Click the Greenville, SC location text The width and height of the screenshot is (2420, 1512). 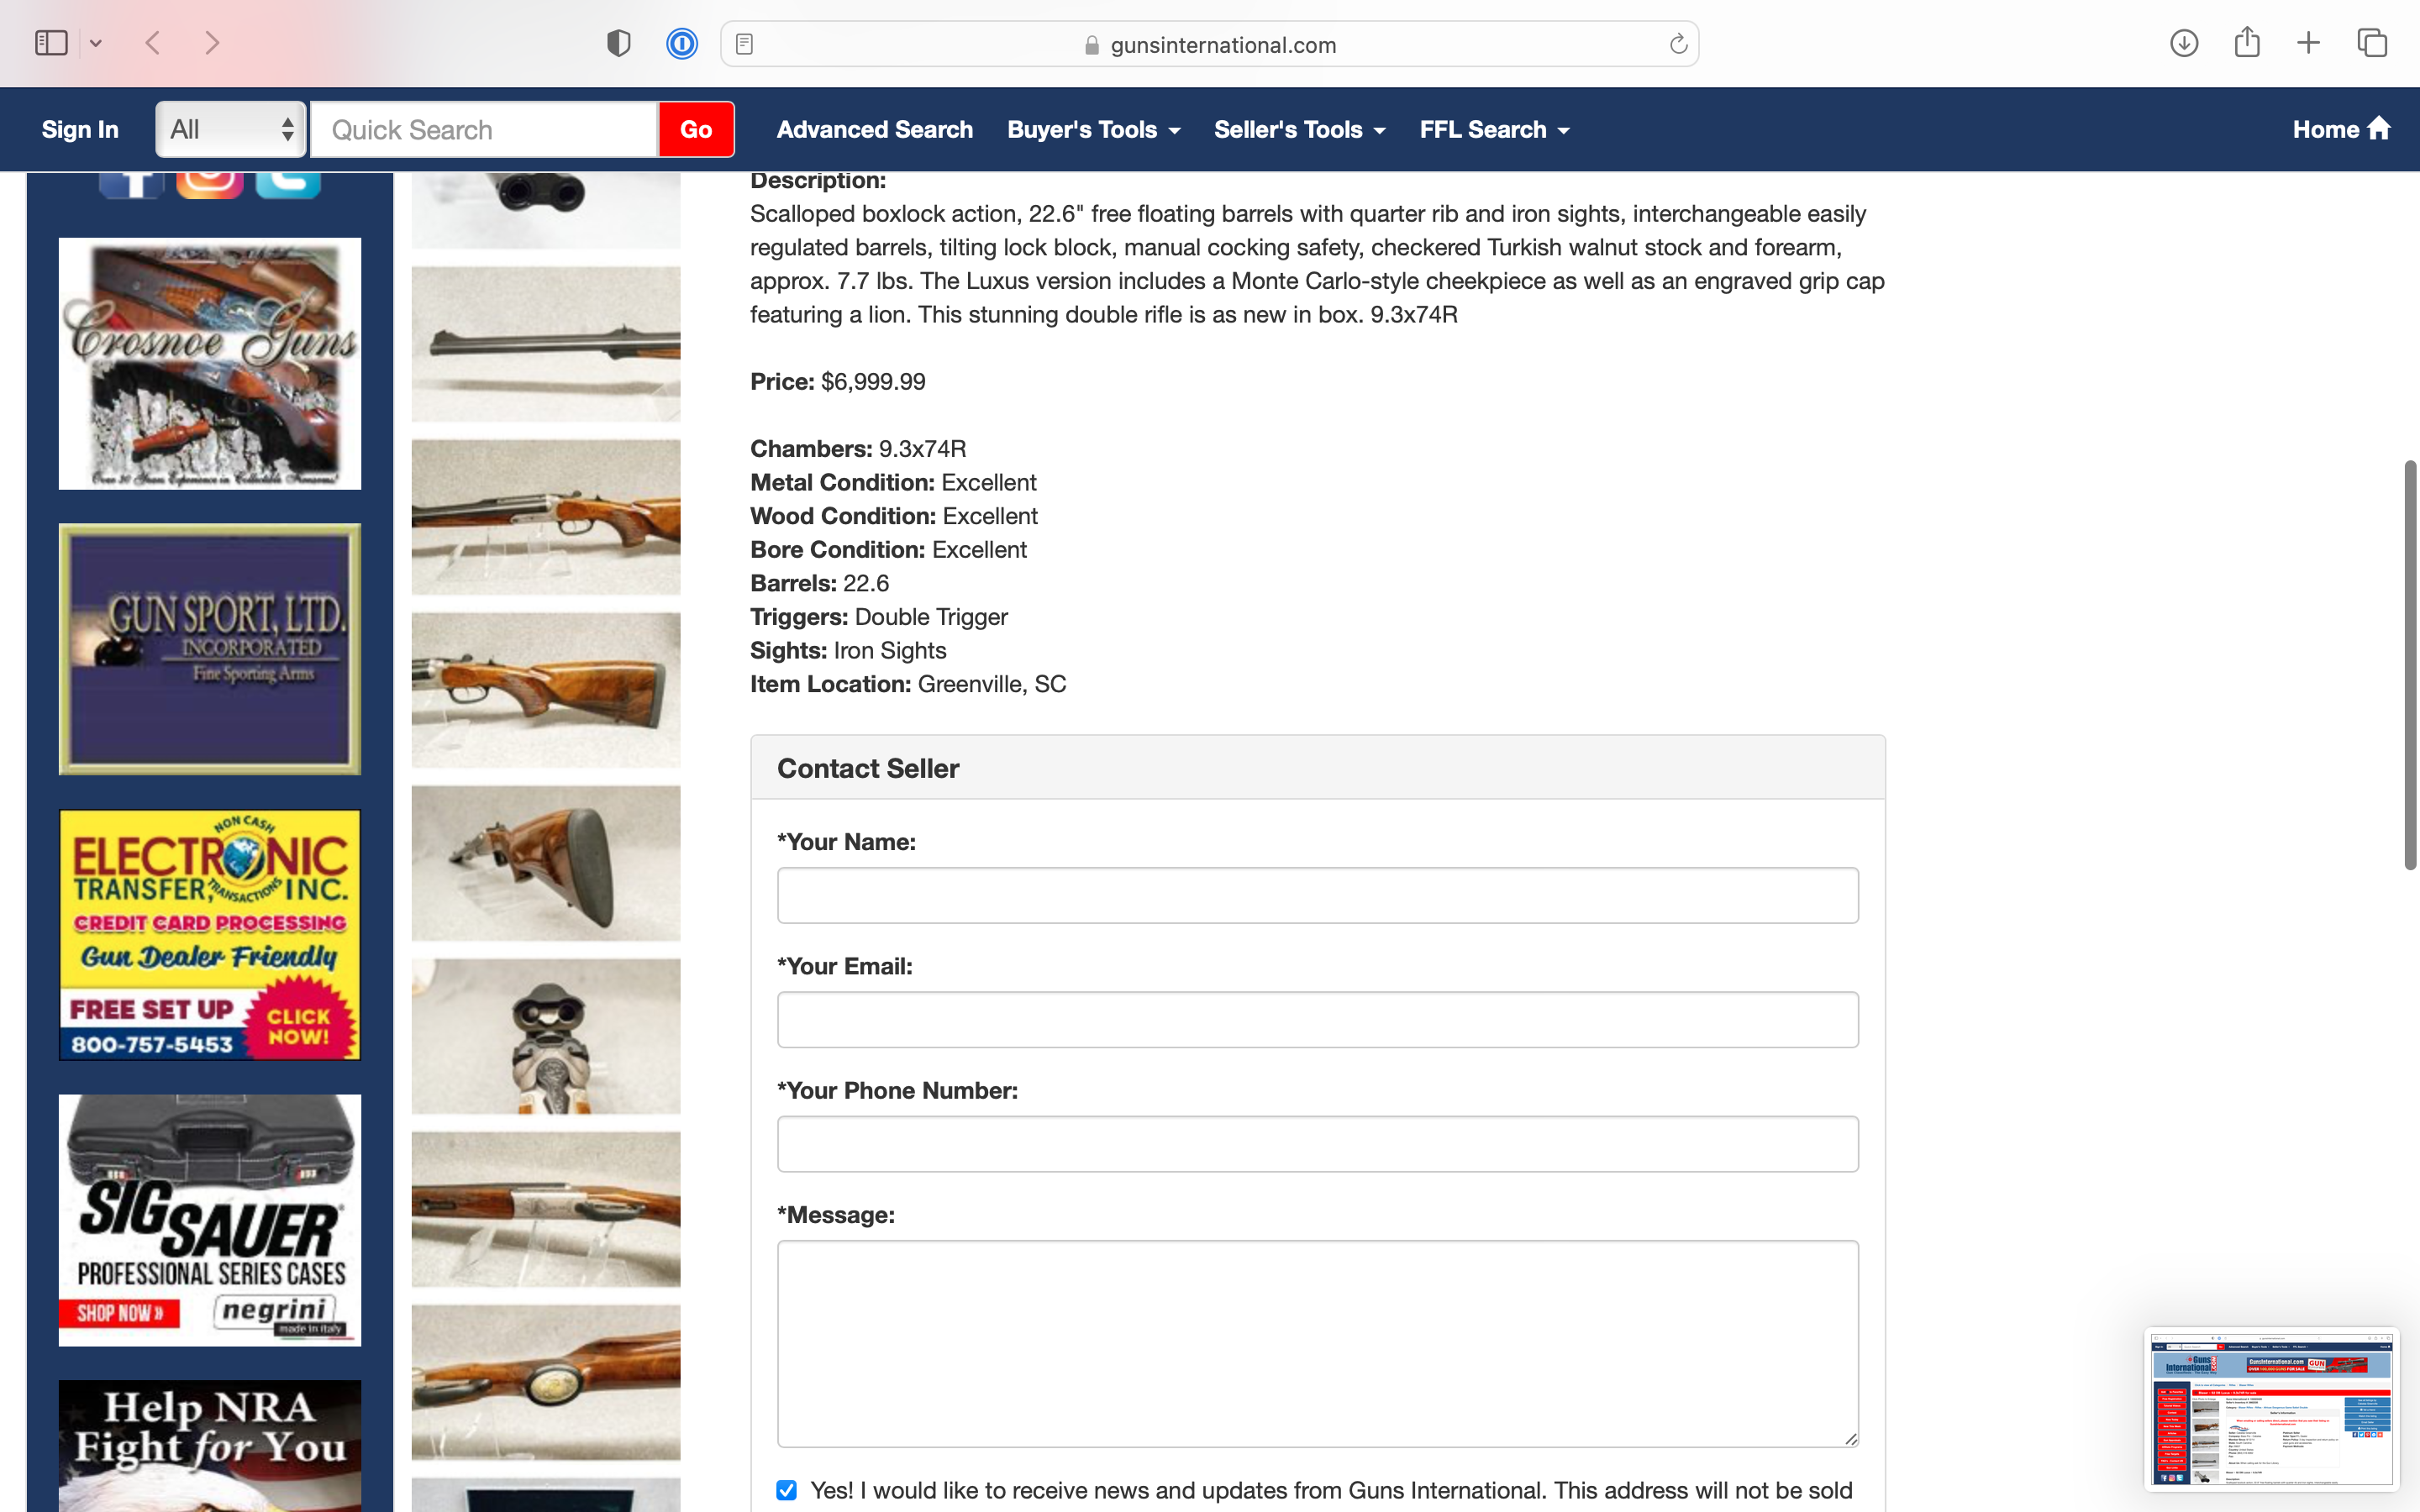(992, 684)
